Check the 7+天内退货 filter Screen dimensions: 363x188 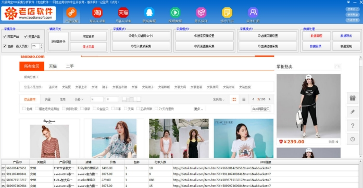(156, 109)
